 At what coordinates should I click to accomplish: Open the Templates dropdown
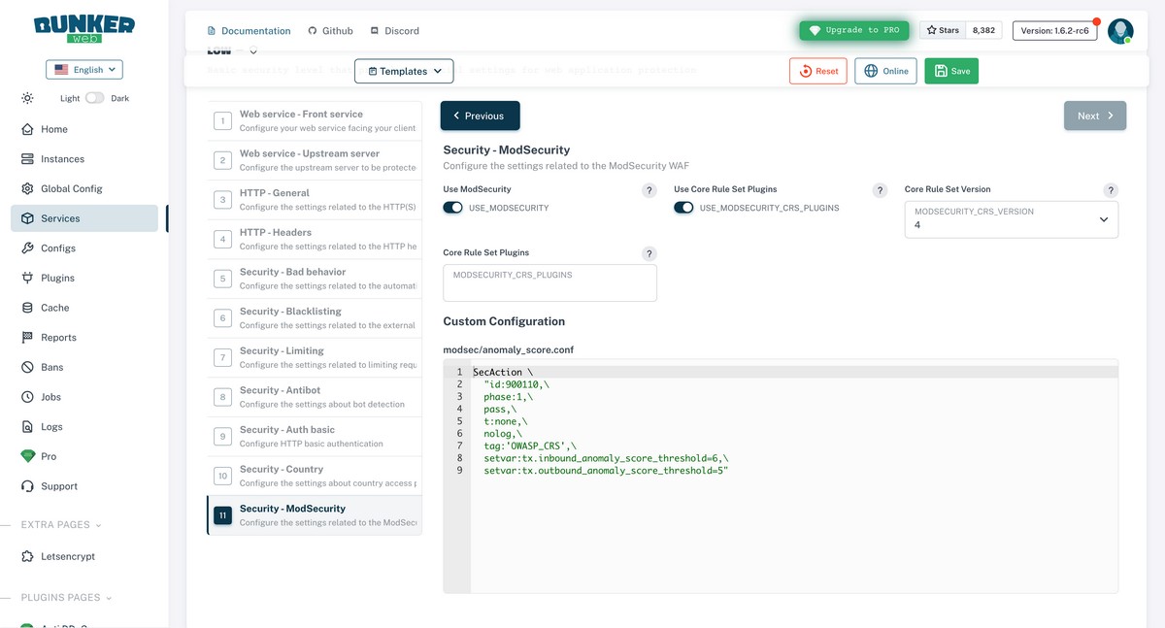click(x=404, y=71)
